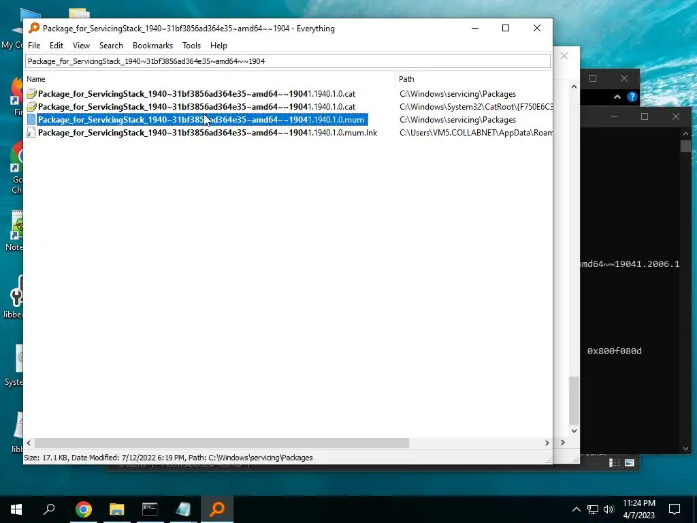Open the Help menu

[x=218, y=46]
